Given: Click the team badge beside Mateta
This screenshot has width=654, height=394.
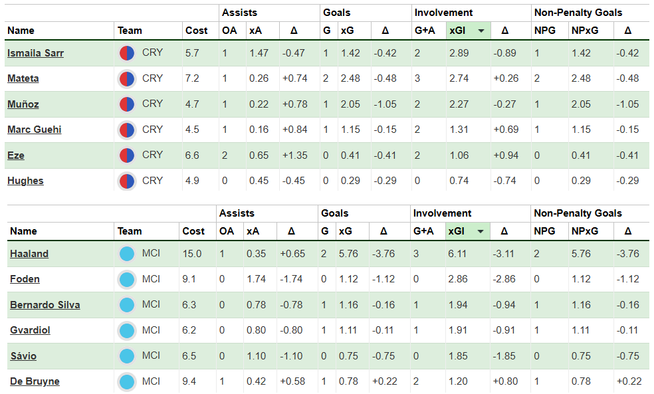Looking at the screenshot, I should point(127,79).
